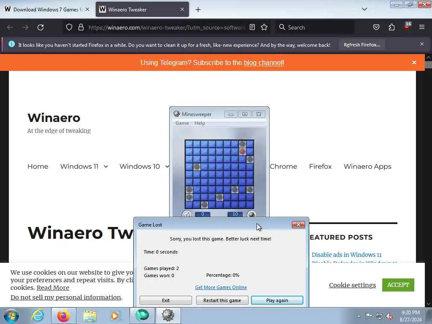
Task: Open the blog channel link in the banner
Action: (264, 63)
